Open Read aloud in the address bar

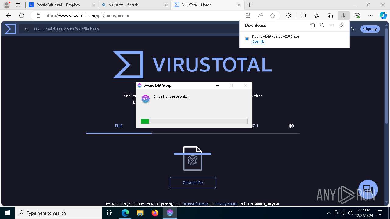click(x=260, y=16)
